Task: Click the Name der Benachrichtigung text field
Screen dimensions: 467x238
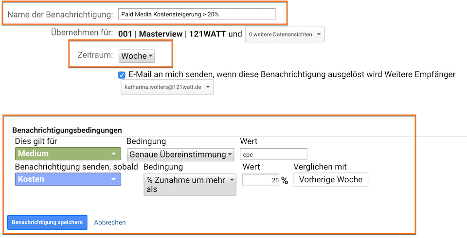Action: (x=197, y=14)
